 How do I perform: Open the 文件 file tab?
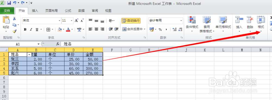tap(7, 11)
